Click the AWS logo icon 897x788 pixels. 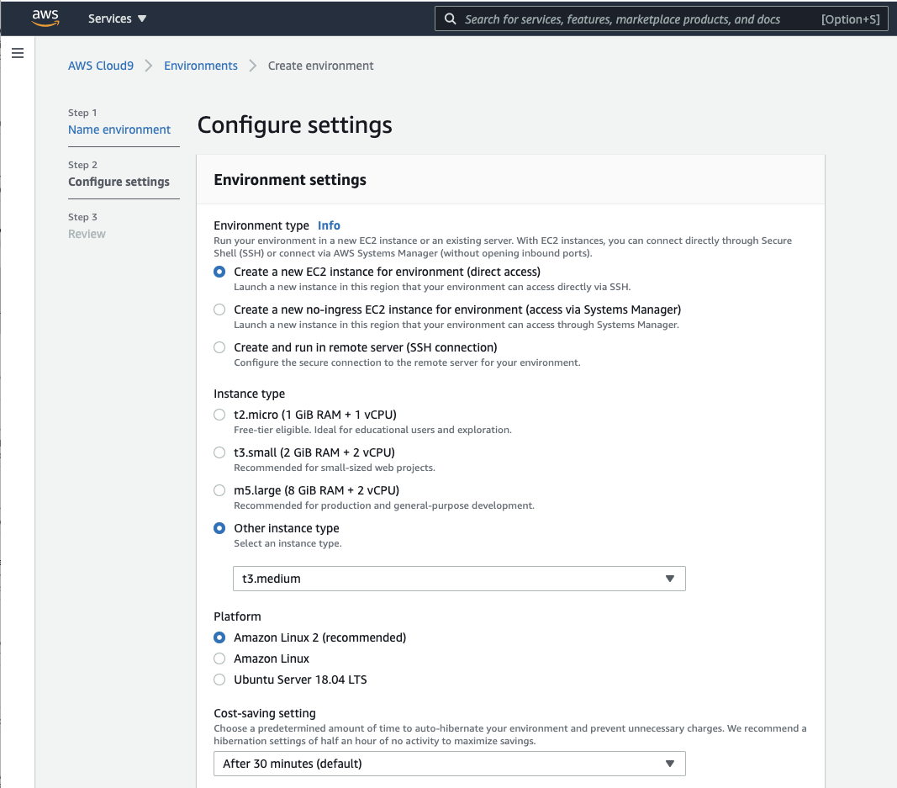point(45,18)
